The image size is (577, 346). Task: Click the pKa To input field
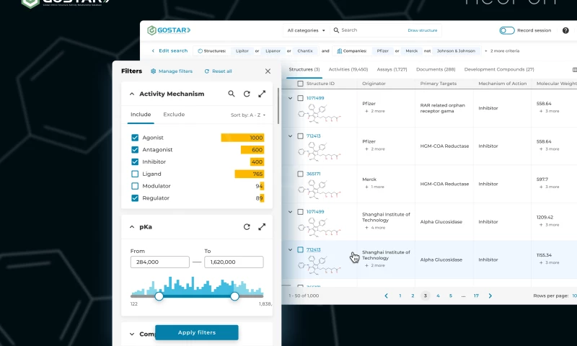234,262
